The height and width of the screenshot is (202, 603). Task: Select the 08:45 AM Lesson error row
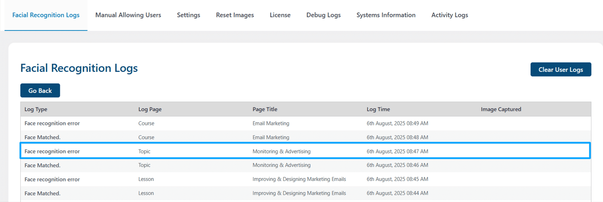(x=306, y=179)
